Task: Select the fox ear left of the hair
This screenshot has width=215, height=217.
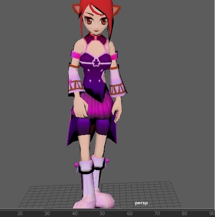Action: tap(76, 9)
